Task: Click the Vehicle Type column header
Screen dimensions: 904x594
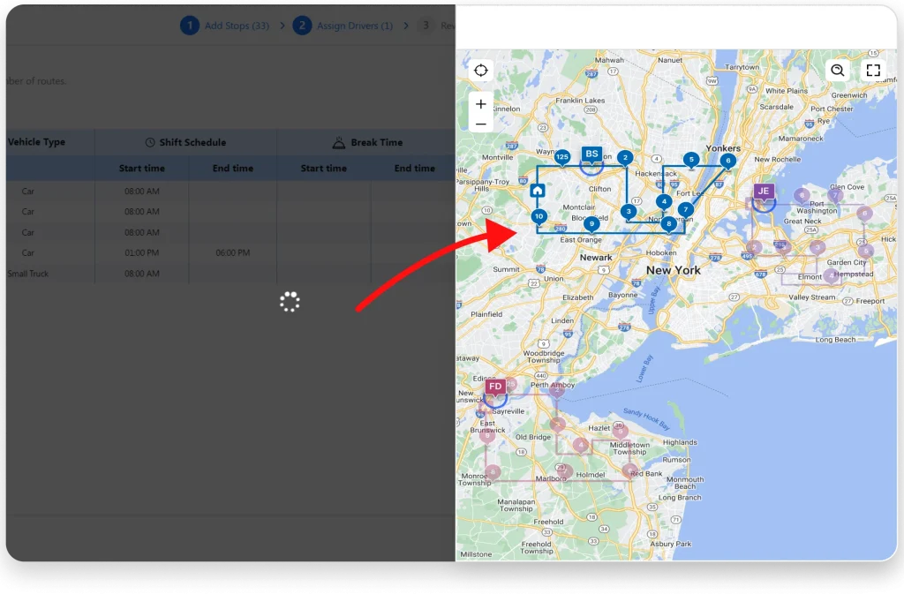Action: [36, 142]
